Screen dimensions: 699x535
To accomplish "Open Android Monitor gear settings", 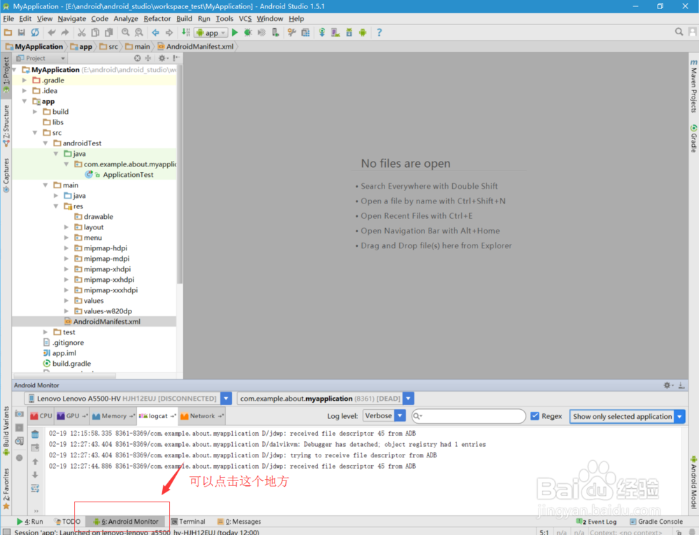I will [x=668, y=385].
